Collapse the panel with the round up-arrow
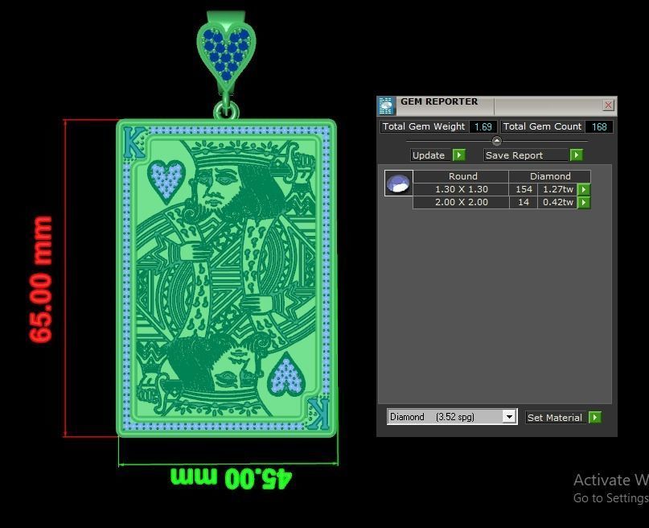This screenshot has height=528, width=649. [497, 141]
